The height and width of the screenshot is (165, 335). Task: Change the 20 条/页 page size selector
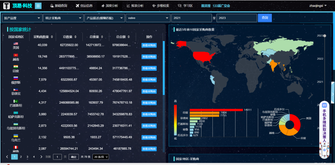click(101, 157)
